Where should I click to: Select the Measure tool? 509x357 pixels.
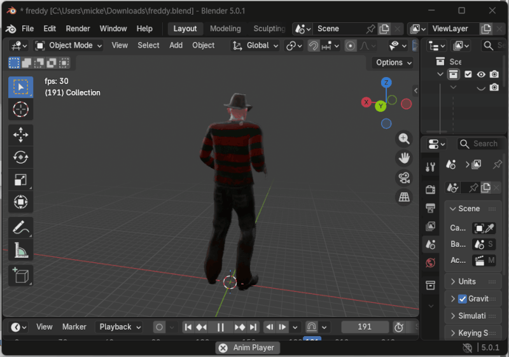[20, 249]
